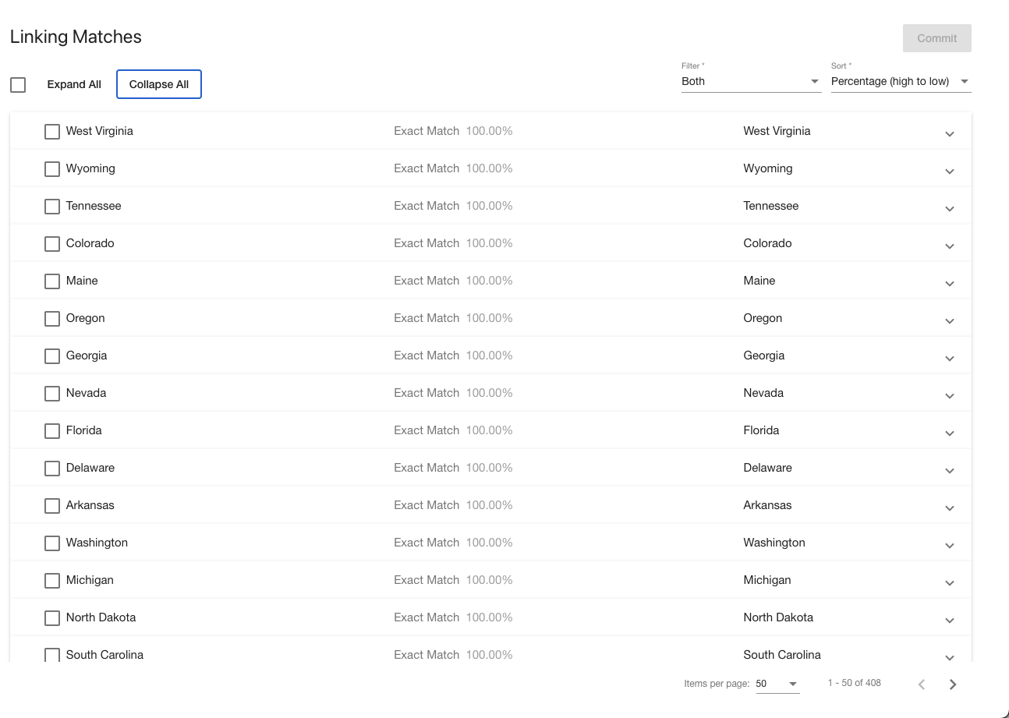This screenshot has width=1009, height=718.
Task: Check the Tennessee checkbox
Action: click(52, 207)
